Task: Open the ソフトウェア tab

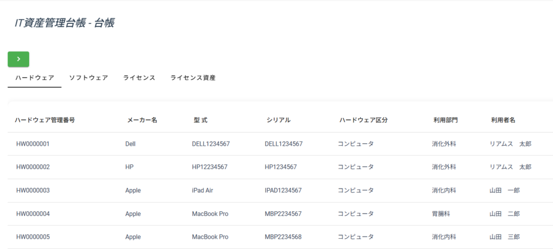Action: 89,78
